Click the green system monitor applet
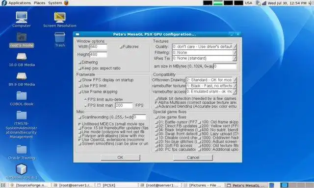 coord(218,3)
